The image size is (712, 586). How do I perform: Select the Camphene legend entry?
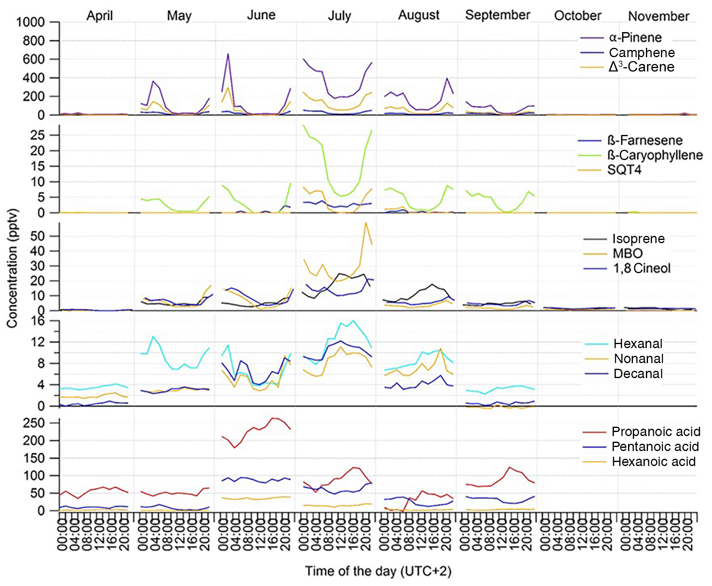point(641,53)
